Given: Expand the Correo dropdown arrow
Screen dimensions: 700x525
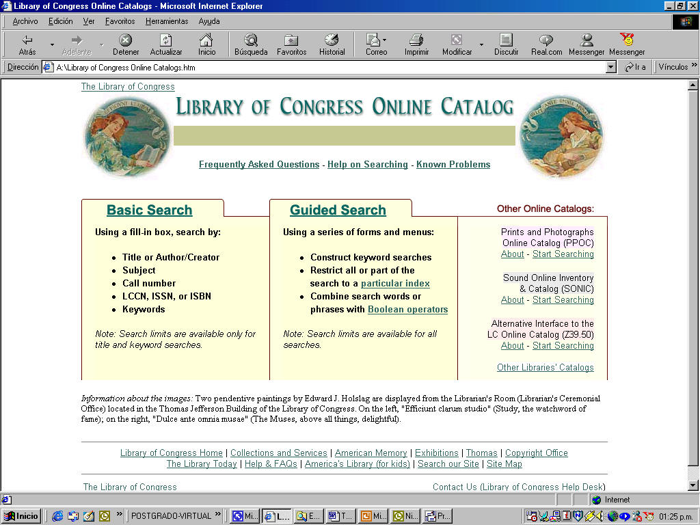Looking at the screenshot, I should (x=384, y=40).
